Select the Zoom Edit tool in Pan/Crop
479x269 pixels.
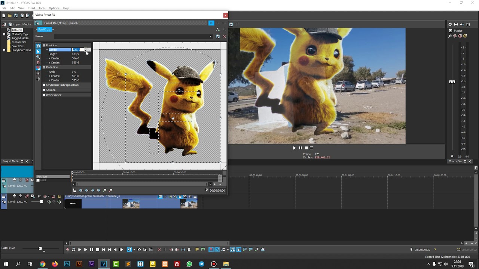pos(38,57)
